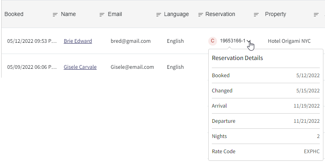
Task: Open filter menu icon for Language column
Action: tap(200, 14)
